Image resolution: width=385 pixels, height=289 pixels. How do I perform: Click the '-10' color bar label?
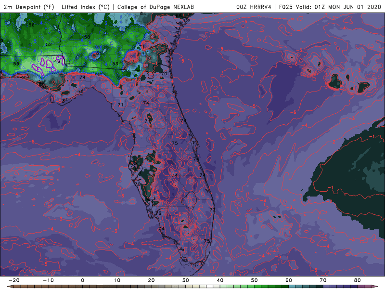click(x=48, y=280)
